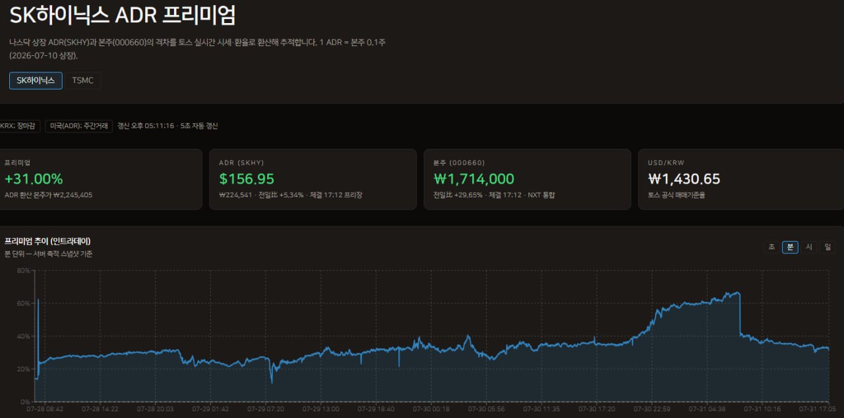Image resolution: width=844 pixels, height=418 pixels.
Task: Click the 80% y-axis label
Action: (x=24, y=271)
